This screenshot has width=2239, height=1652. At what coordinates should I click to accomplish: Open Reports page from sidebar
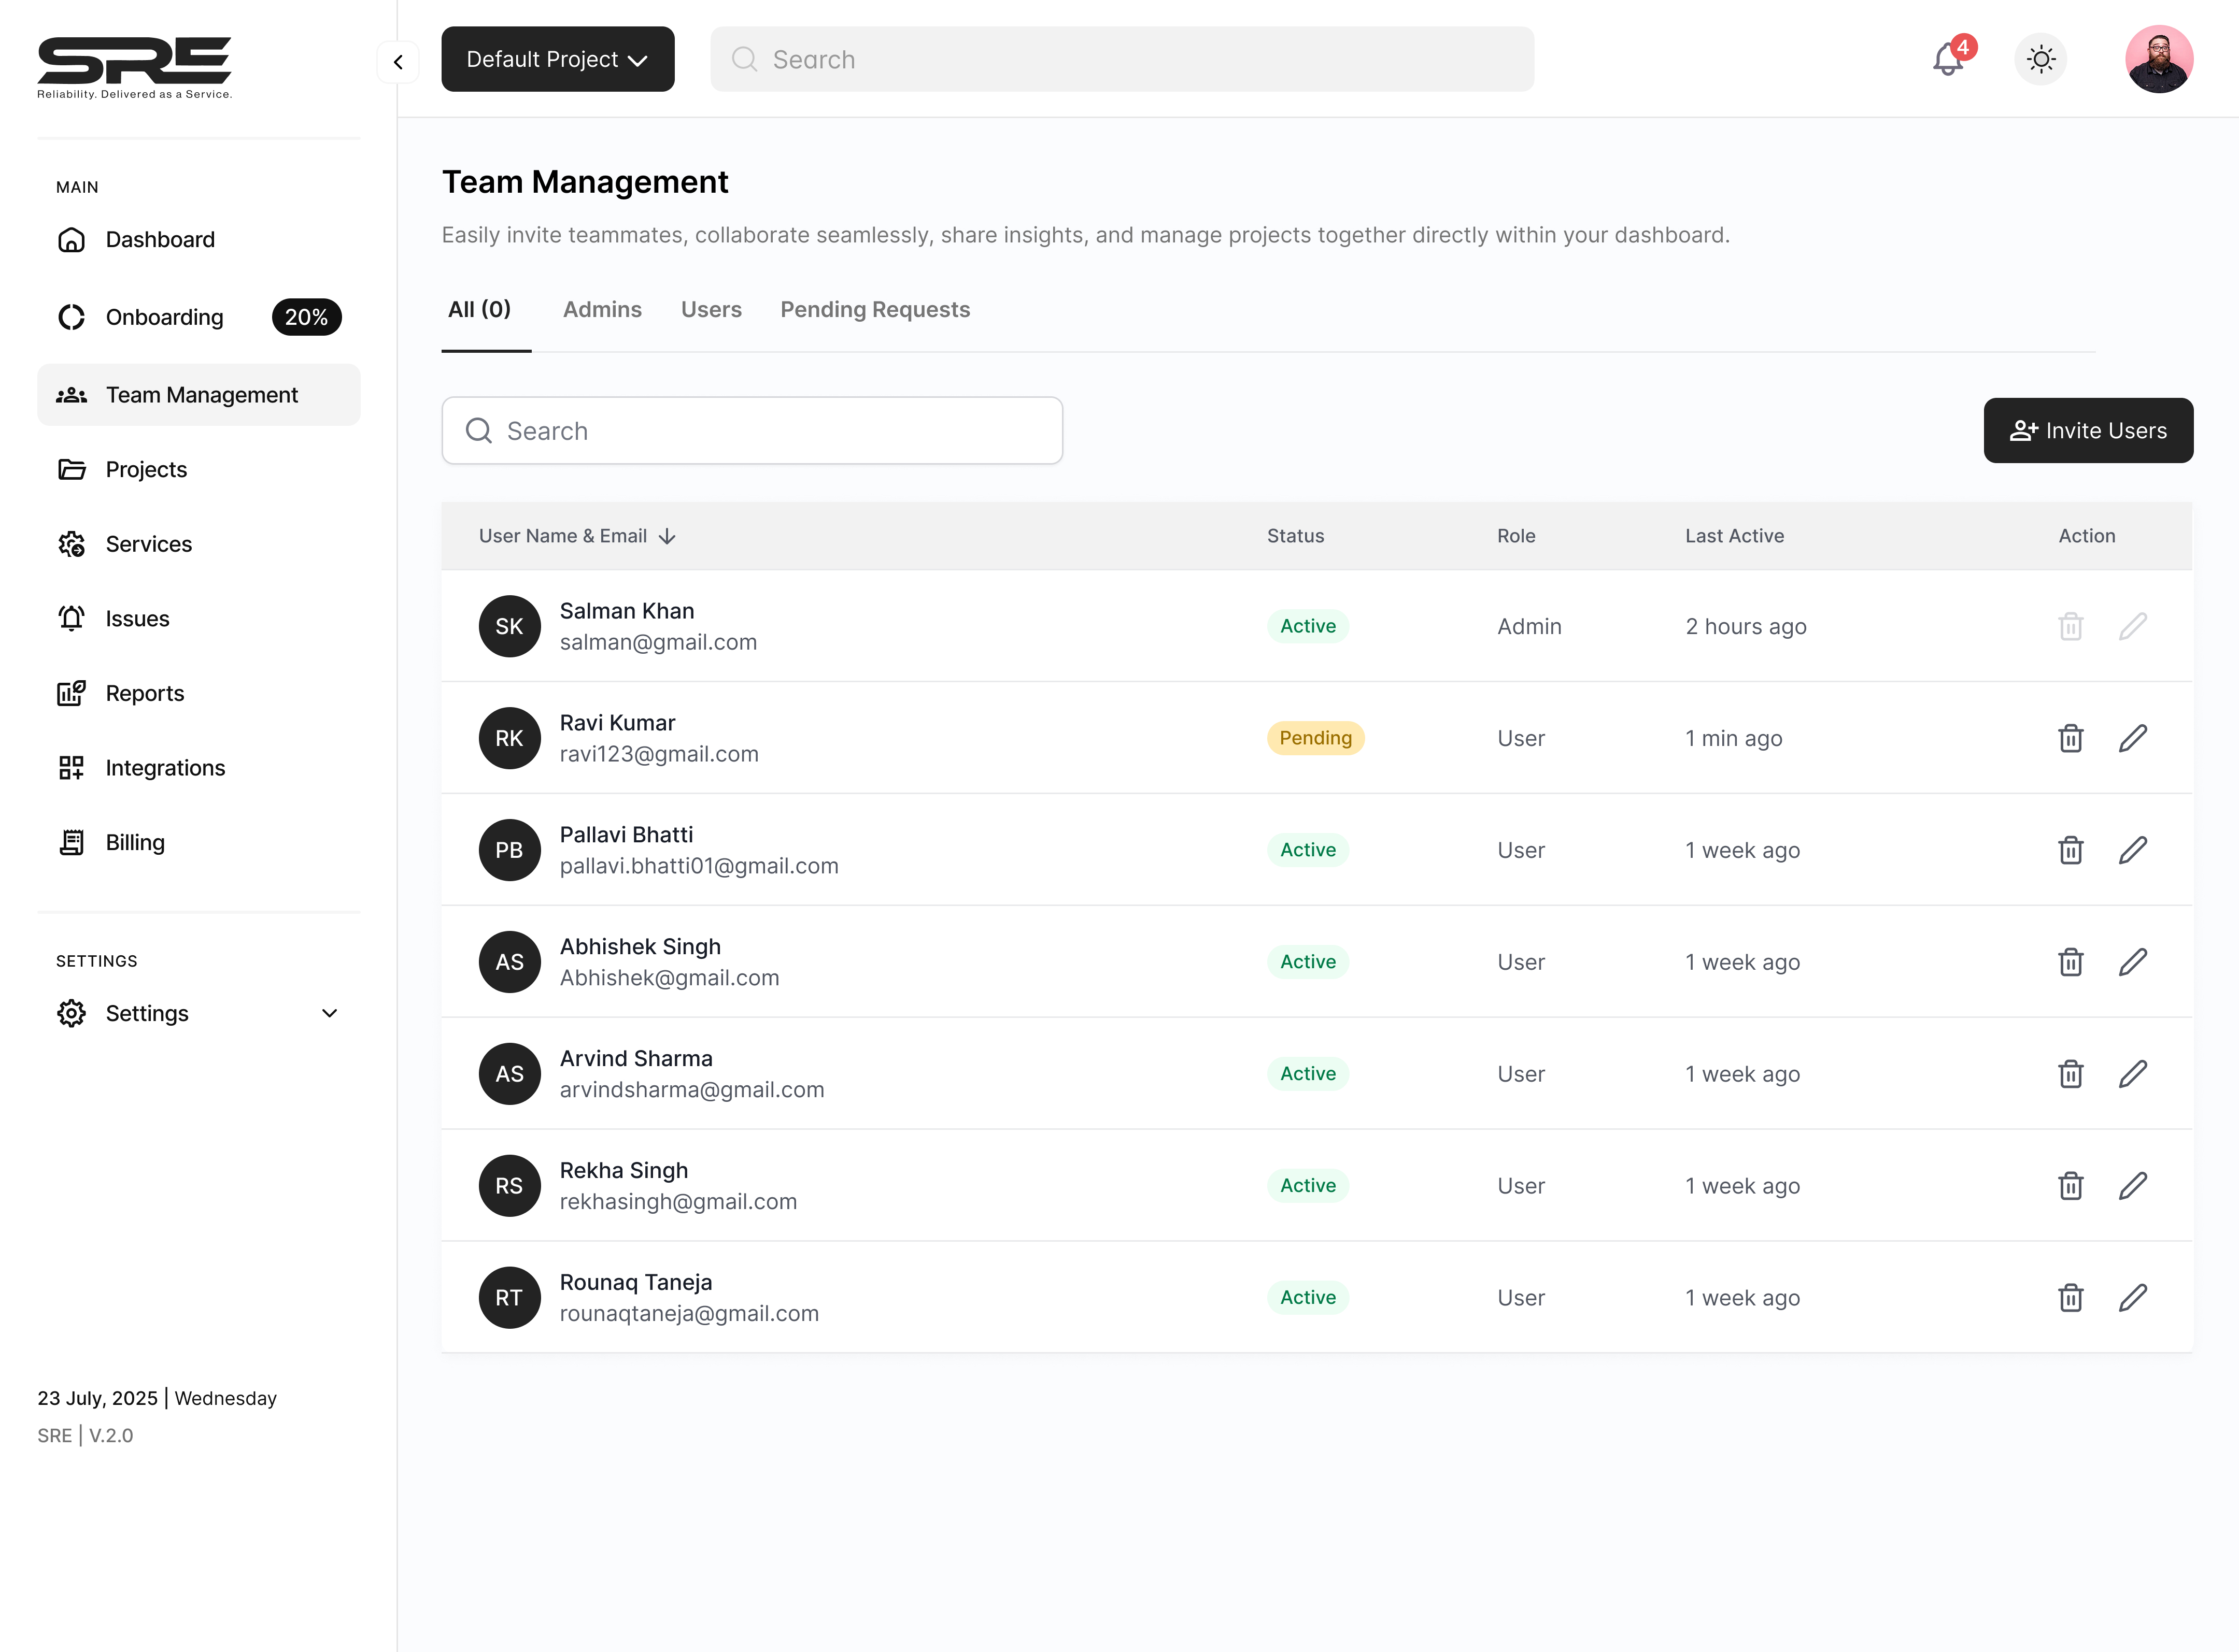click(145, 693)
